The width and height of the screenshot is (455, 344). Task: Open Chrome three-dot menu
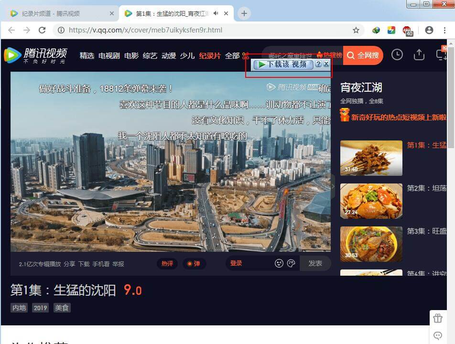click(445, 30)
